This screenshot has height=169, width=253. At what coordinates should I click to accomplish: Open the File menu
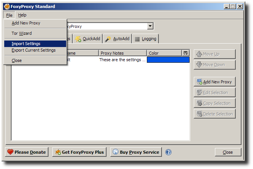[x=9, y=15]
